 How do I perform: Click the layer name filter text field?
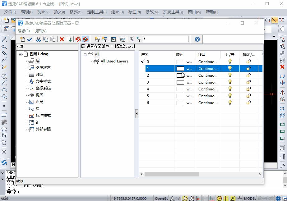click(x=165, y=39)
